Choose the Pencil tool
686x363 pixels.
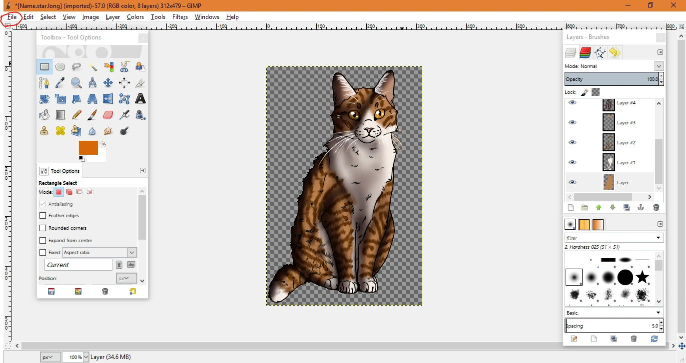[76, 115]
